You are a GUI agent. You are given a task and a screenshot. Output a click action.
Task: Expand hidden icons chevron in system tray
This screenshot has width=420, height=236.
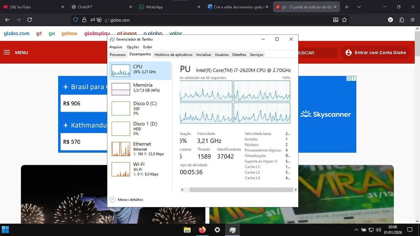pyautogui.click(x=356, y=230)
